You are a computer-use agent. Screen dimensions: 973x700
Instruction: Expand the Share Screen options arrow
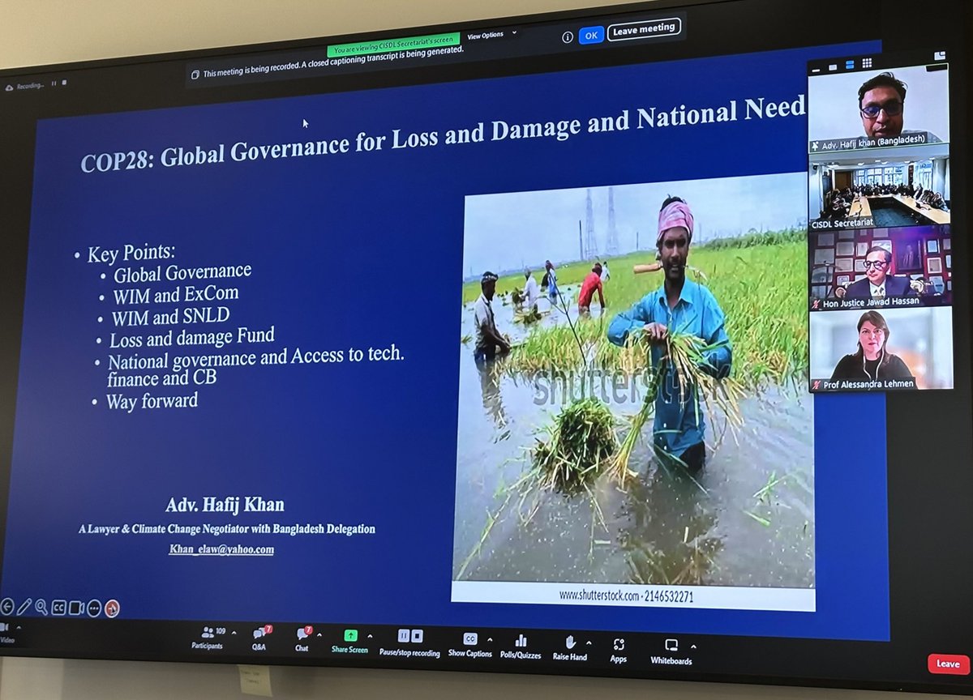[371, 637]
